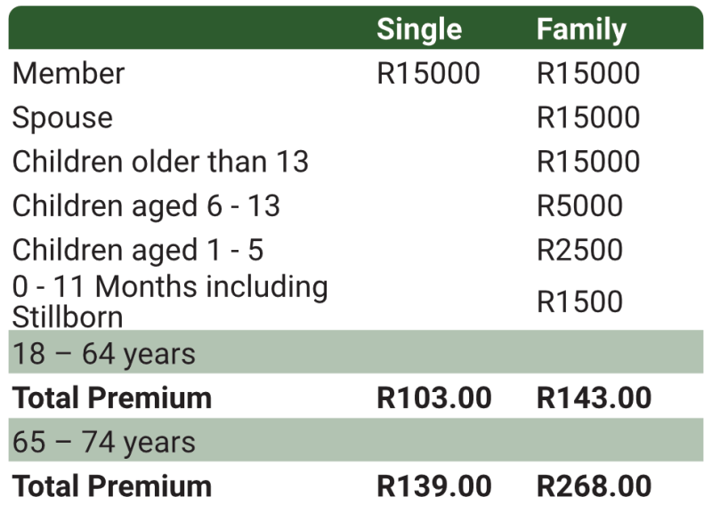Select the Children older than 13 label
The height and width of the screenshot is (513, 712).
point(160,162)
